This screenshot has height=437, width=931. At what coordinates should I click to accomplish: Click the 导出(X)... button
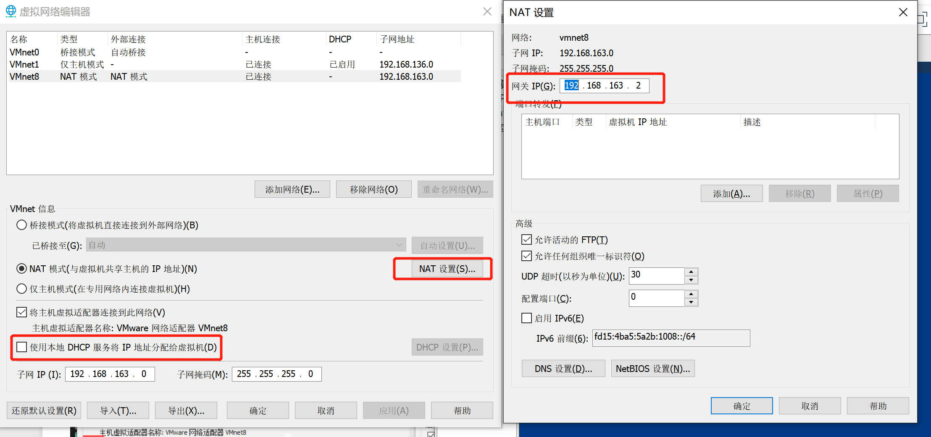[186, 411]
